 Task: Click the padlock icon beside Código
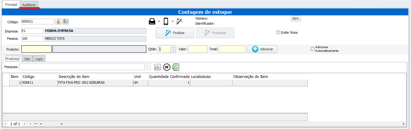[x=58, y=21]
